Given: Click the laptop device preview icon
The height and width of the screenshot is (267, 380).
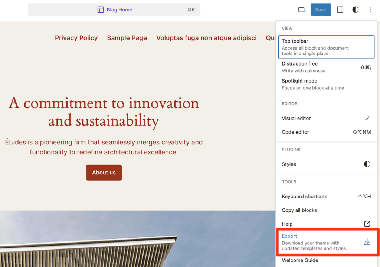Looking at the screenshot, I should pos(301,10).
